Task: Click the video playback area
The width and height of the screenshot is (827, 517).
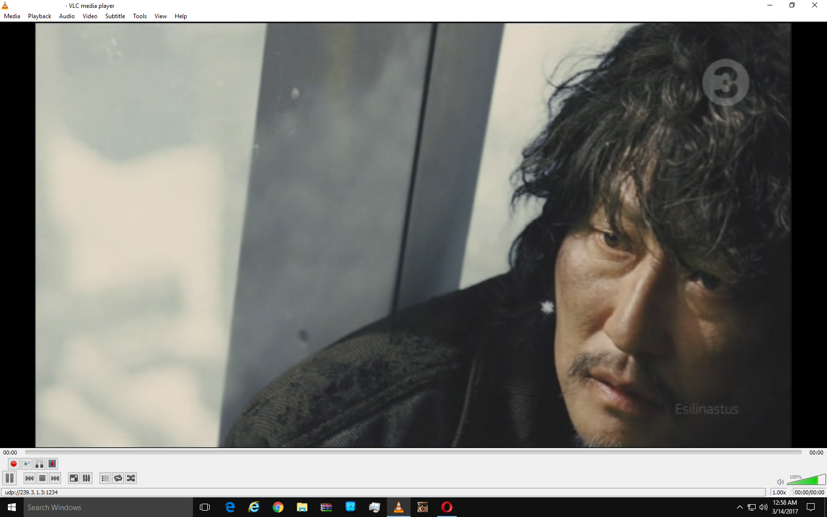Action: point(413,235)
